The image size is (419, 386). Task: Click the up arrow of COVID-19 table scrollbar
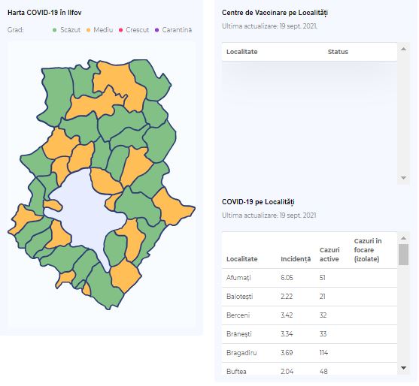403,238
